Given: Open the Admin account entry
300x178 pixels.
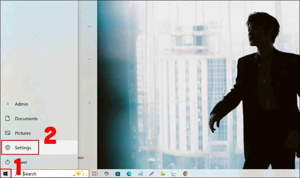Looking at the screenshot, I should click(39, 104).
